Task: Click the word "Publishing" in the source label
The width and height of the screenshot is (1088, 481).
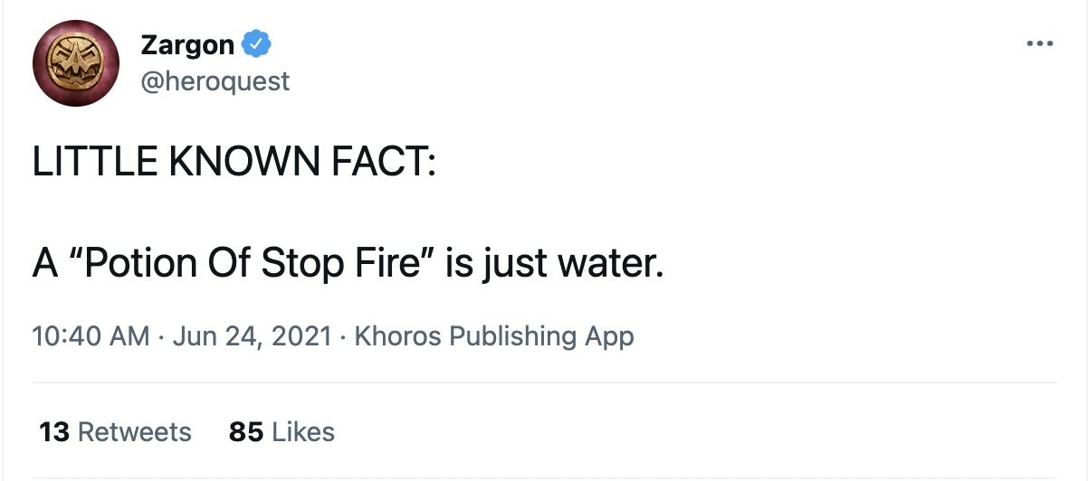Action: (x=512, y=336)
